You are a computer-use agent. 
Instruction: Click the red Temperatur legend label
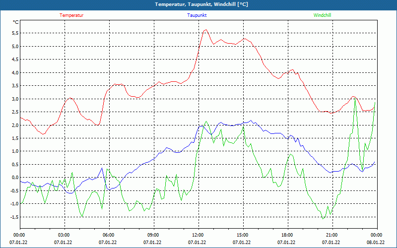coord(71,15)
